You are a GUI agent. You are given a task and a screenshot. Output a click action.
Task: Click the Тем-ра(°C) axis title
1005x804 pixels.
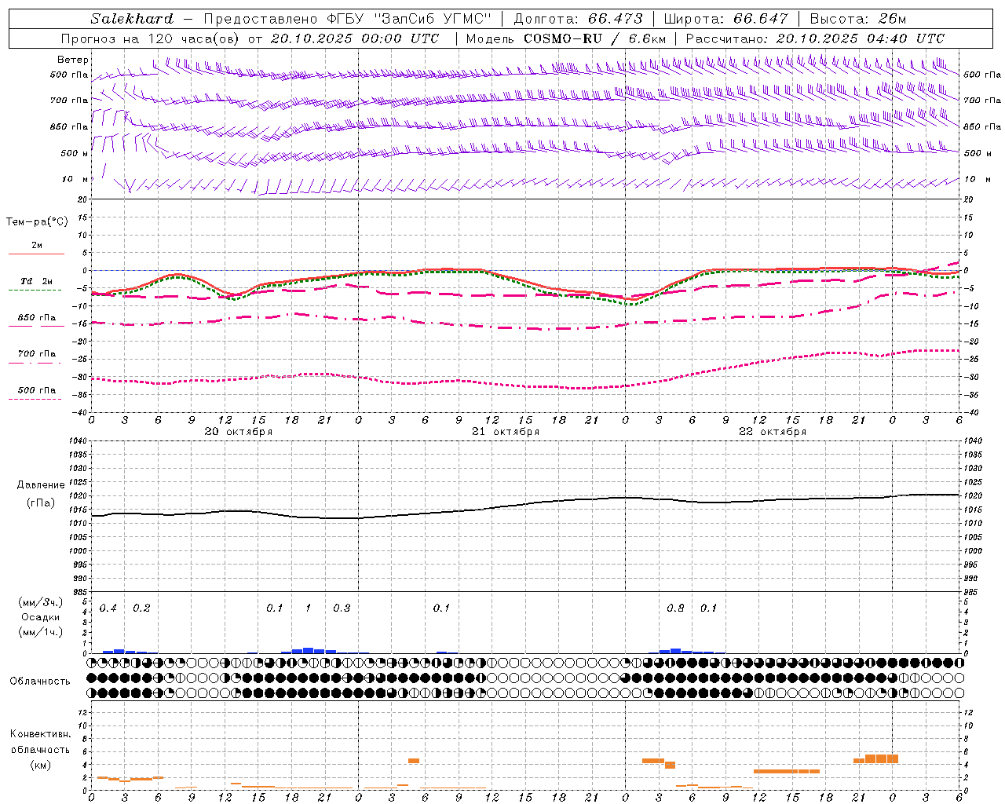(37, 222)
